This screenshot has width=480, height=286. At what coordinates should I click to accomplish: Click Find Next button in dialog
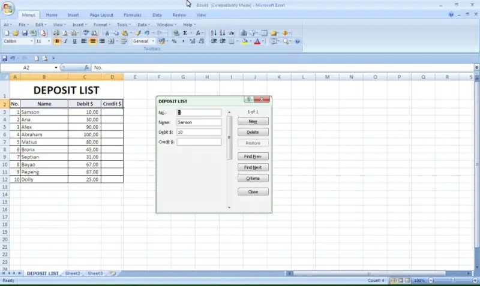253,167
